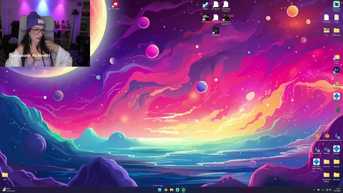343x193 pixels.
Task: Open File Explorer from the taskbar
Action: point(171,190)
